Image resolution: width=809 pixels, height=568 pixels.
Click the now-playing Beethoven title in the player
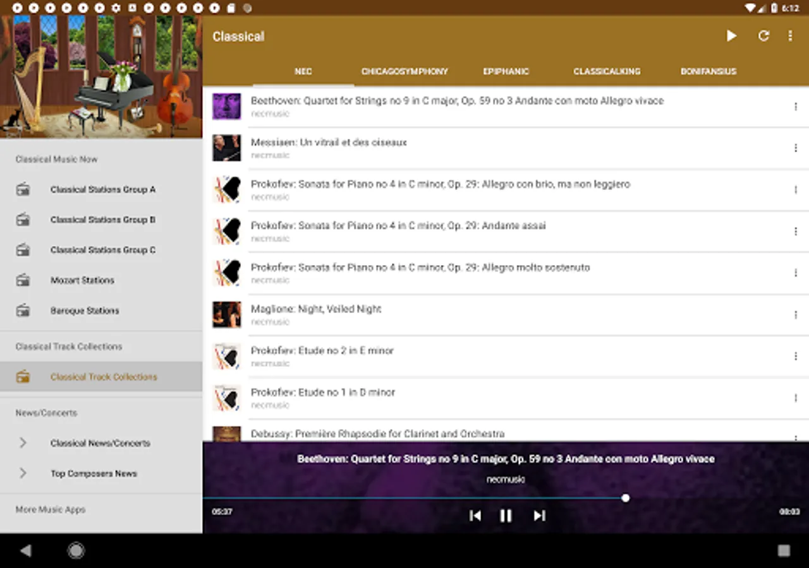tap(506, 459)
